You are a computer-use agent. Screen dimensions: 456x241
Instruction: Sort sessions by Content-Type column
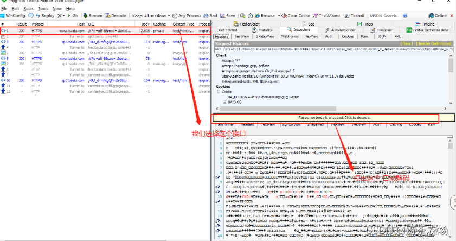coord(183,24)
